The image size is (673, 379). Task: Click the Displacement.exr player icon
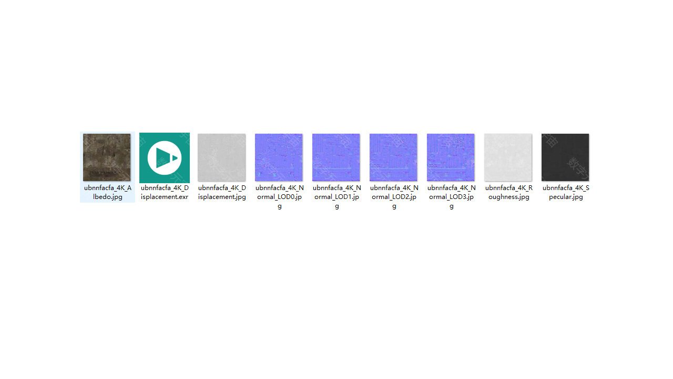tap(165, 158)
